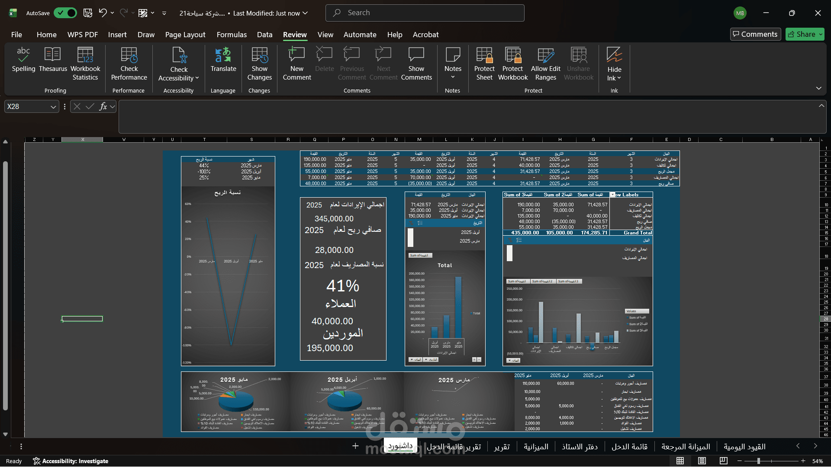Screen dimensions: 831x467
Task: Open the Name Box dropdown
Action: coord(53,106)
